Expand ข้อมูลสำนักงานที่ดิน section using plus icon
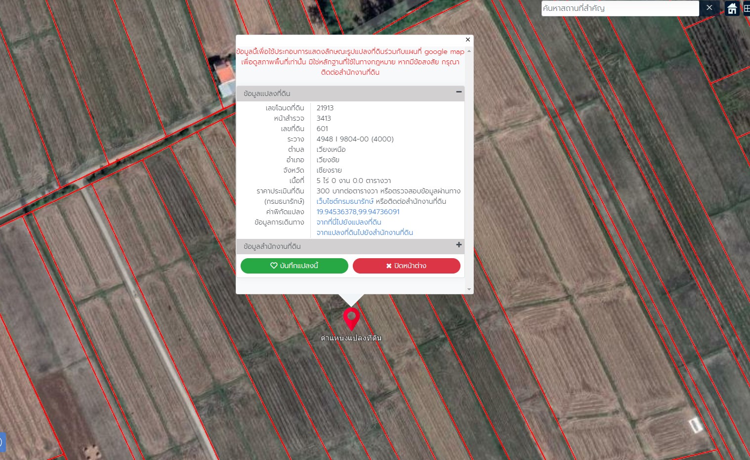 (x=458, y=245)
